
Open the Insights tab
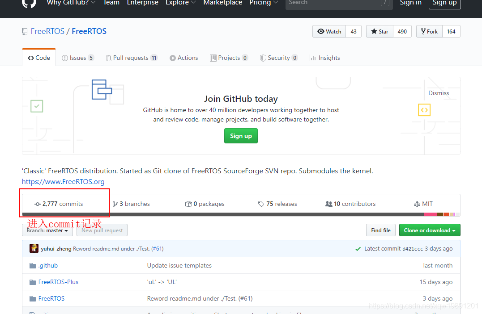coord(324,58)
